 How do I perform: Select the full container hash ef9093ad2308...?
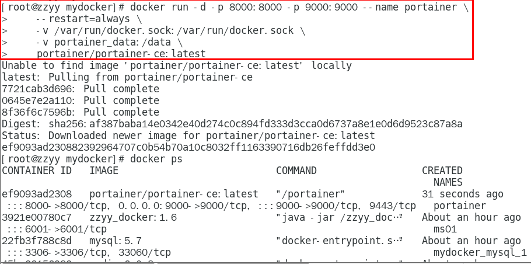tap(188, 147)
